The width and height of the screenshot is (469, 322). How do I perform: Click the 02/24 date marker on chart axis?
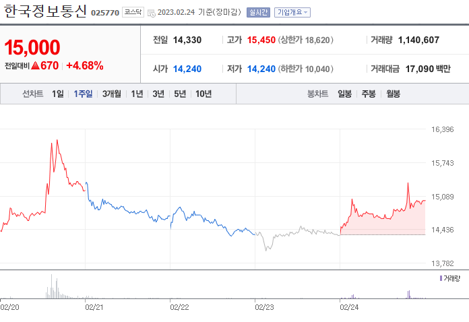pos(349,307)
